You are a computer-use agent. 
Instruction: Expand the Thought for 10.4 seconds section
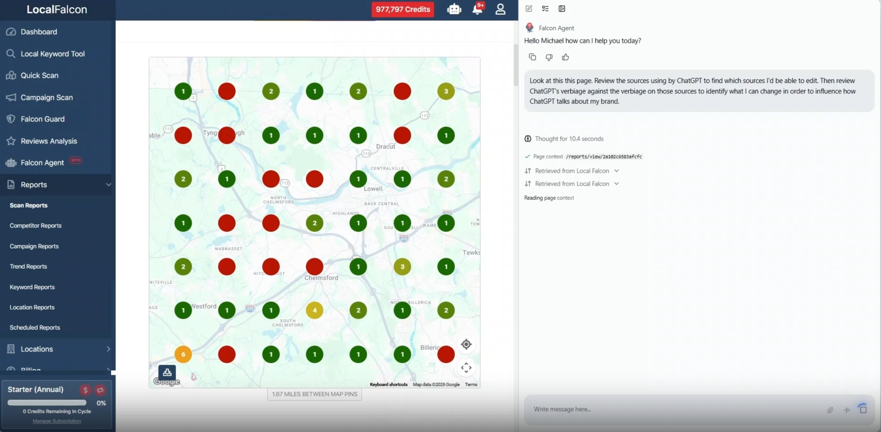pos(564,139)
